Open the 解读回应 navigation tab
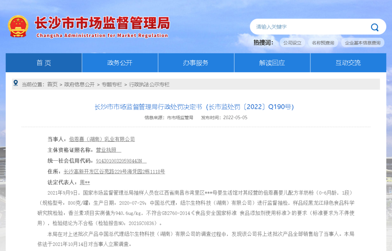Screen dimensions: 392x251 click(272, 63)
